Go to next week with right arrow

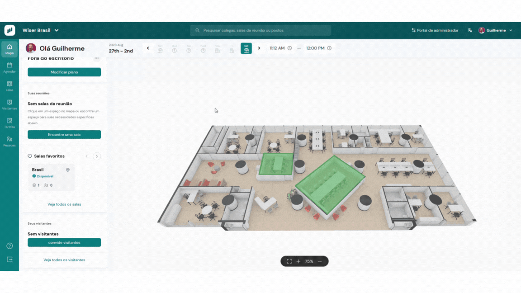pyautogui.click(x=259, y=48)
